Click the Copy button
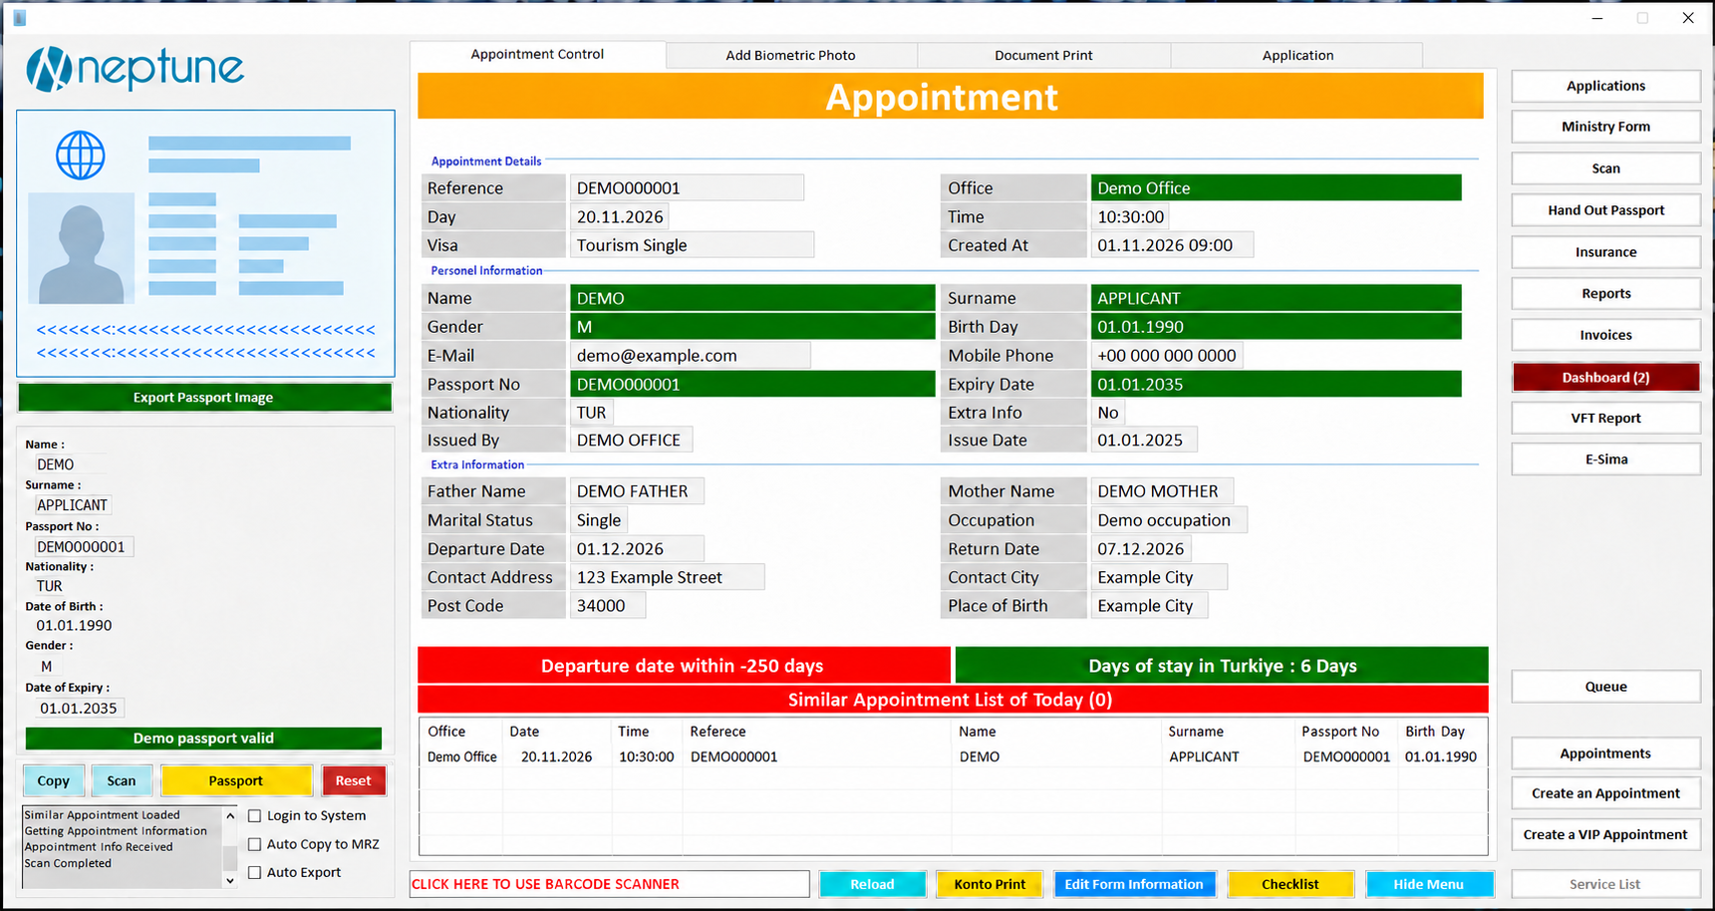Viewport: 1715px width, 911px height. (x=54, y=780)
